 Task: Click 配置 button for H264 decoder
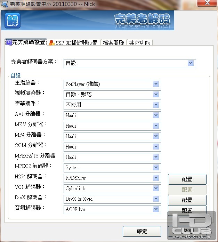(187, 179)
